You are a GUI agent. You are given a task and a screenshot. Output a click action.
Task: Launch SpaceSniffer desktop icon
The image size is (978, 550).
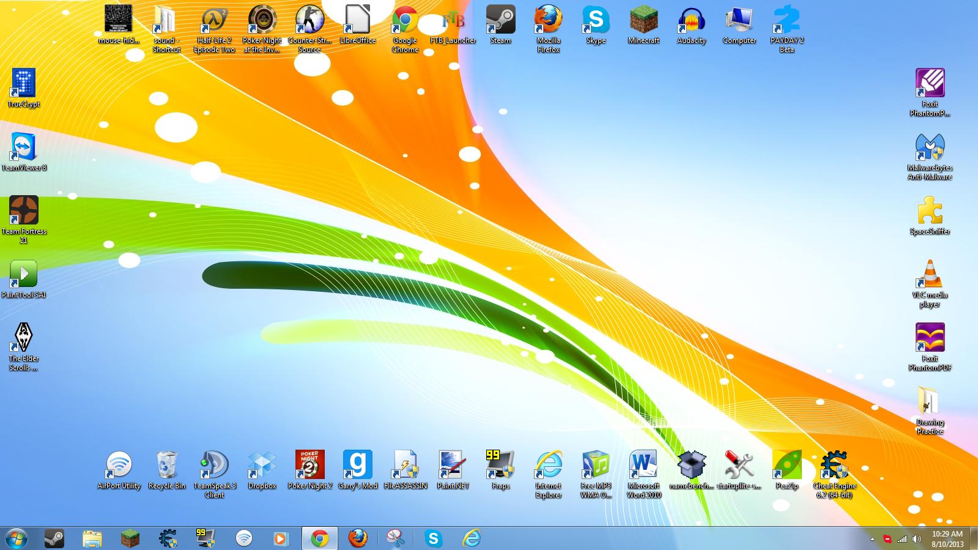coord(930,216)
